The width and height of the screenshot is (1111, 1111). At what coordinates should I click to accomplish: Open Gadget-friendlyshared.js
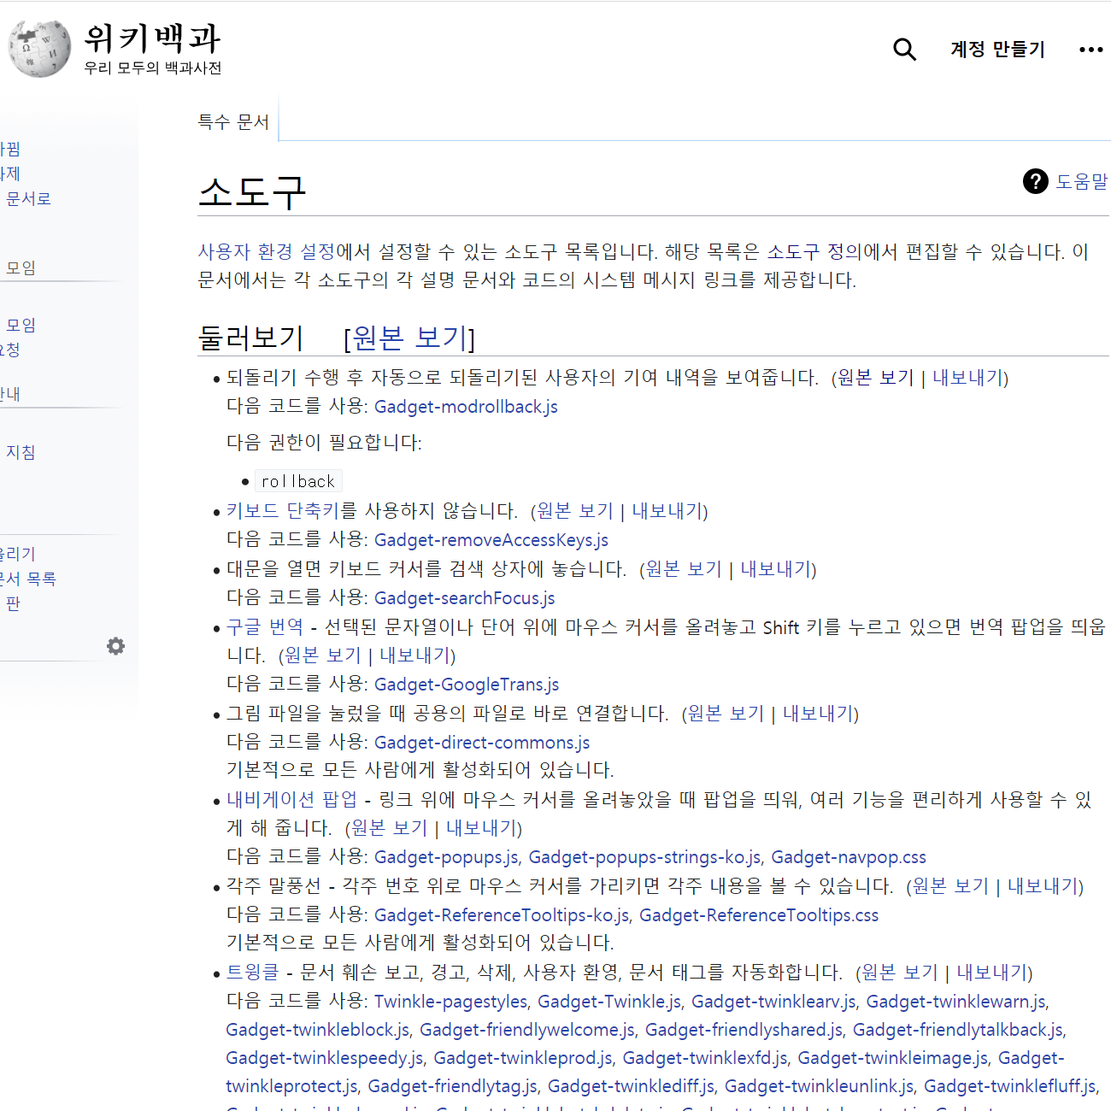[744, 1030]
